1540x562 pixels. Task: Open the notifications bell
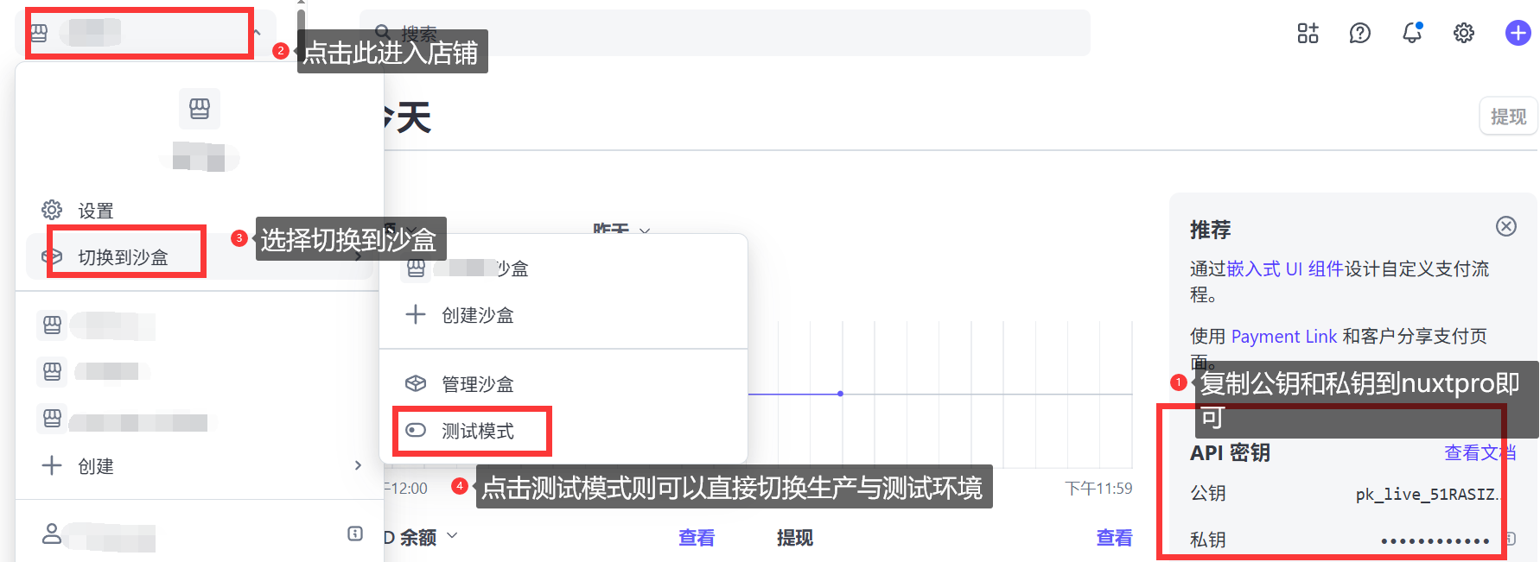[x=1411, y=33]
